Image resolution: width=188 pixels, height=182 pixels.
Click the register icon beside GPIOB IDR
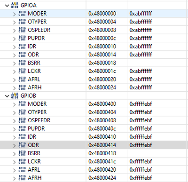[x=22, y=137]
